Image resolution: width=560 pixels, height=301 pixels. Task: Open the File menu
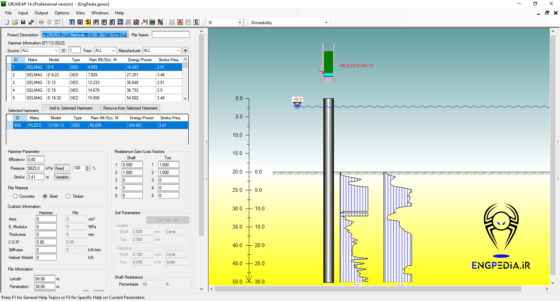tap(8, 13)
